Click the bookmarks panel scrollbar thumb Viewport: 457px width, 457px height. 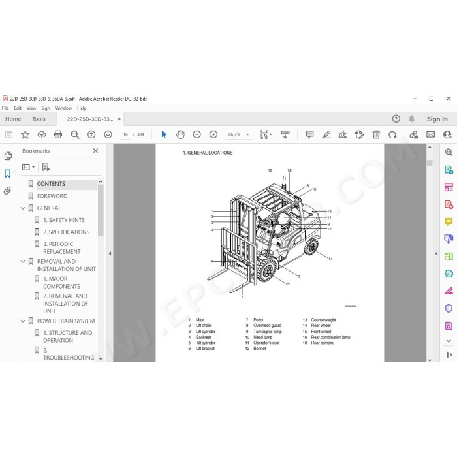(x=101, y=210)
